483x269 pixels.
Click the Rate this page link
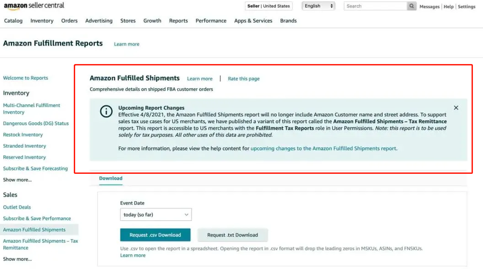point(244,79)
